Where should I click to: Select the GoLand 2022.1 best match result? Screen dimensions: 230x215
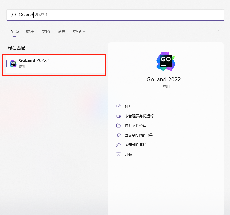click(x=55, y=64)
